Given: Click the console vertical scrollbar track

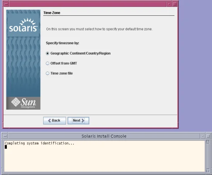Looking at the screenshot, I should 208,156.
